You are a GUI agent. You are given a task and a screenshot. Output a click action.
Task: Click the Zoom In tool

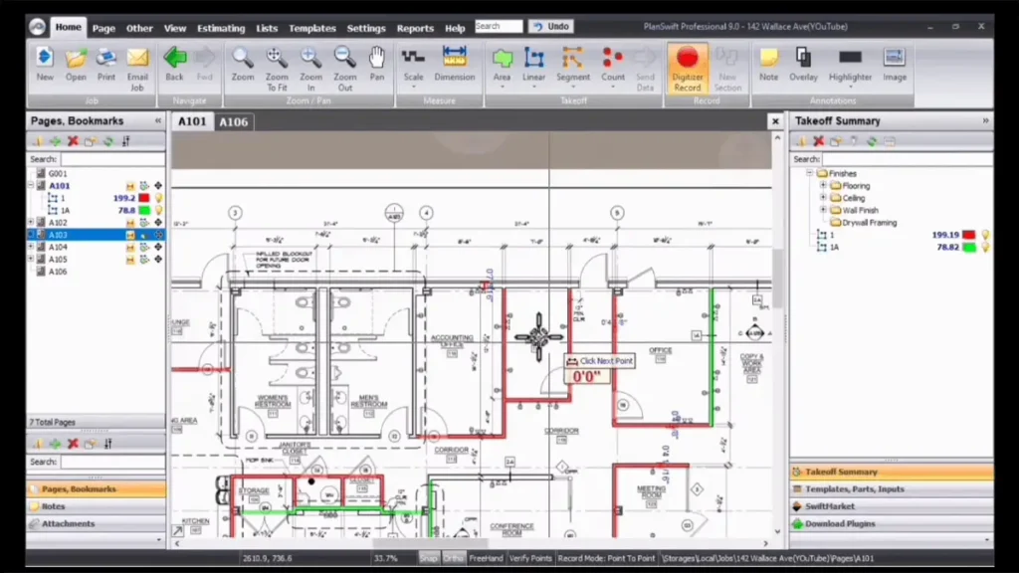click(310, 69)
